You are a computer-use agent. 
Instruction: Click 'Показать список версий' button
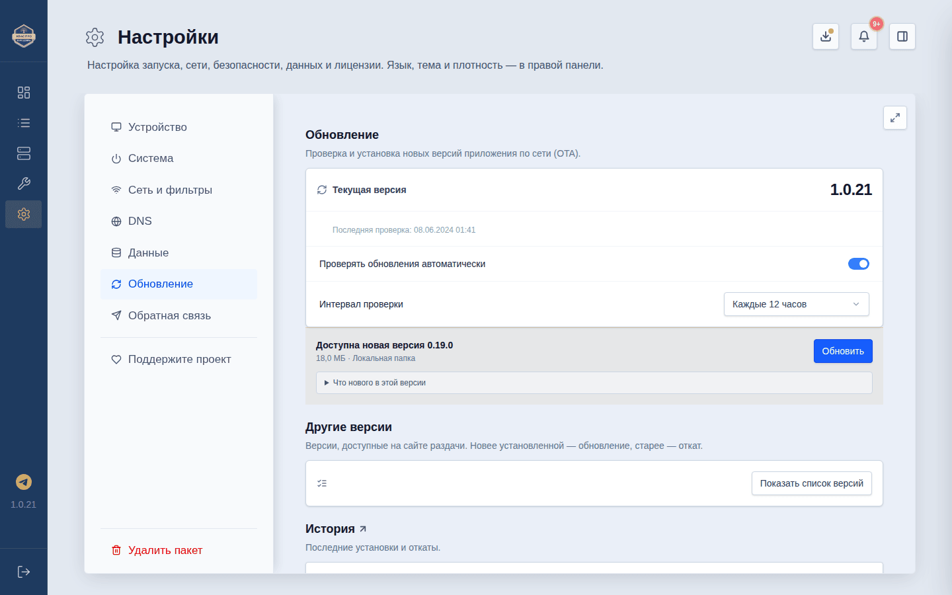click(x=812, y=483)
